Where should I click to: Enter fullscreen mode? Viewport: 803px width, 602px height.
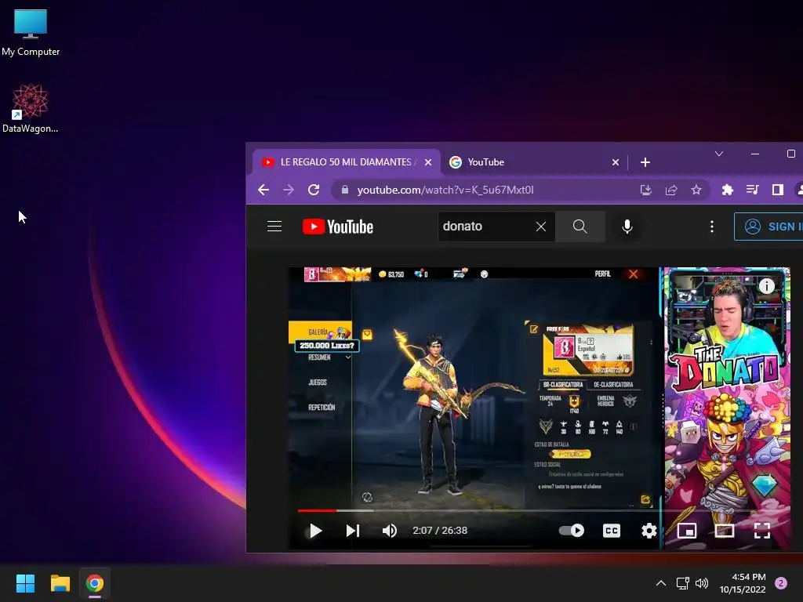point(762,531)
